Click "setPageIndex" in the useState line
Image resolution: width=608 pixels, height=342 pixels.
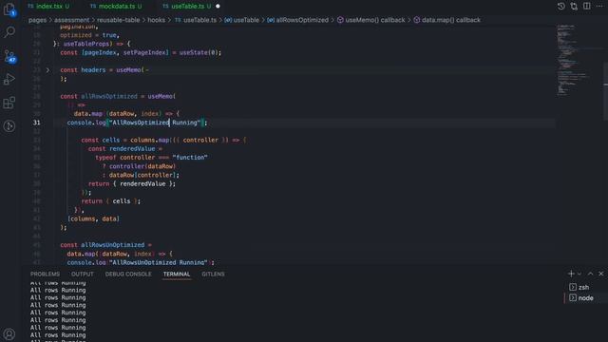click(144, 52)
